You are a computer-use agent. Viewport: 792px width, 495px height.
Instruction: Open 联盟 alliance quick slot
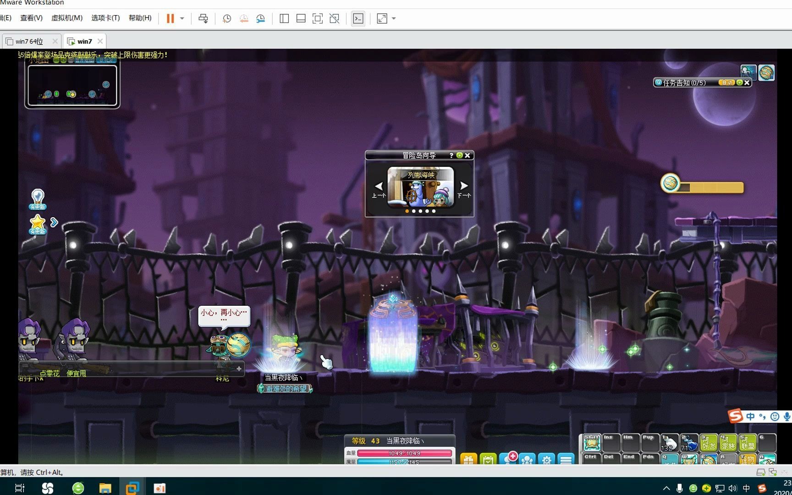[x=748, y=443]
